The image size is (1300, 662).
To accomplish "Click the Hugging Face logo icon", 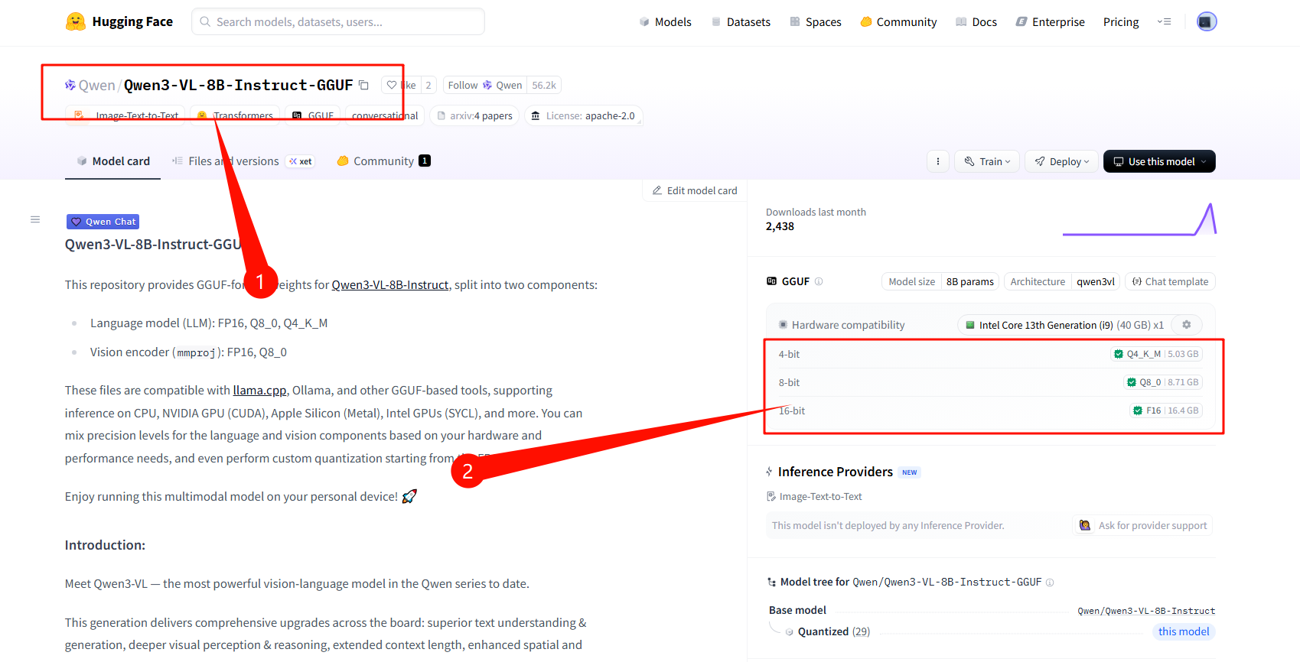I will 75,21.
